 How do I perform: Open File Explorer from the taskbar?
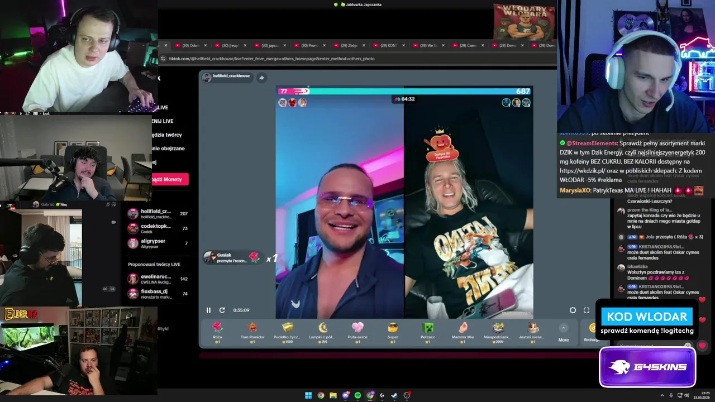click(x=333, y=395)
